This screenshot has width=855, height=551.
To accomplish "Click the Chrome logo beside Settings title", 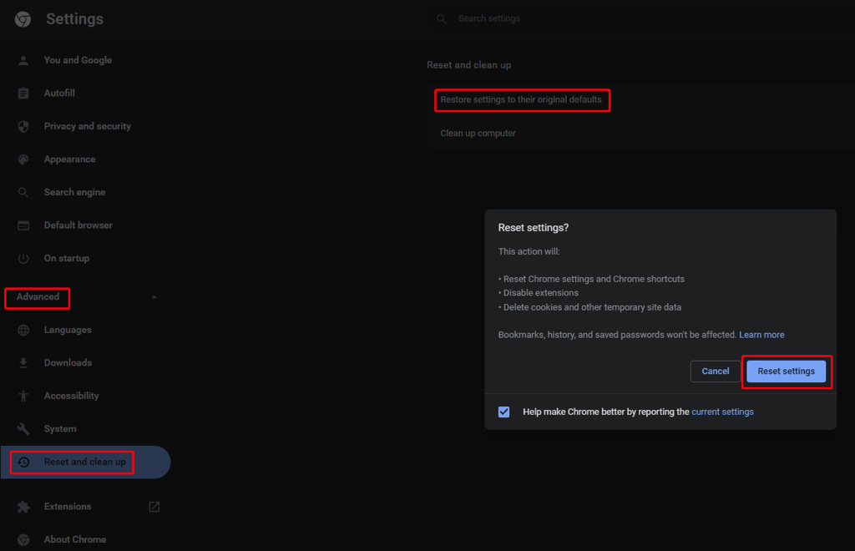I will click(x=23, y=19).
